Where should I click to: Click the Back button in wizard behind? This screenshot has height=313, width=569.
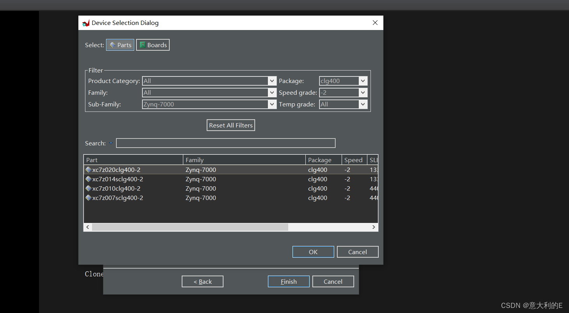(202, 281)
